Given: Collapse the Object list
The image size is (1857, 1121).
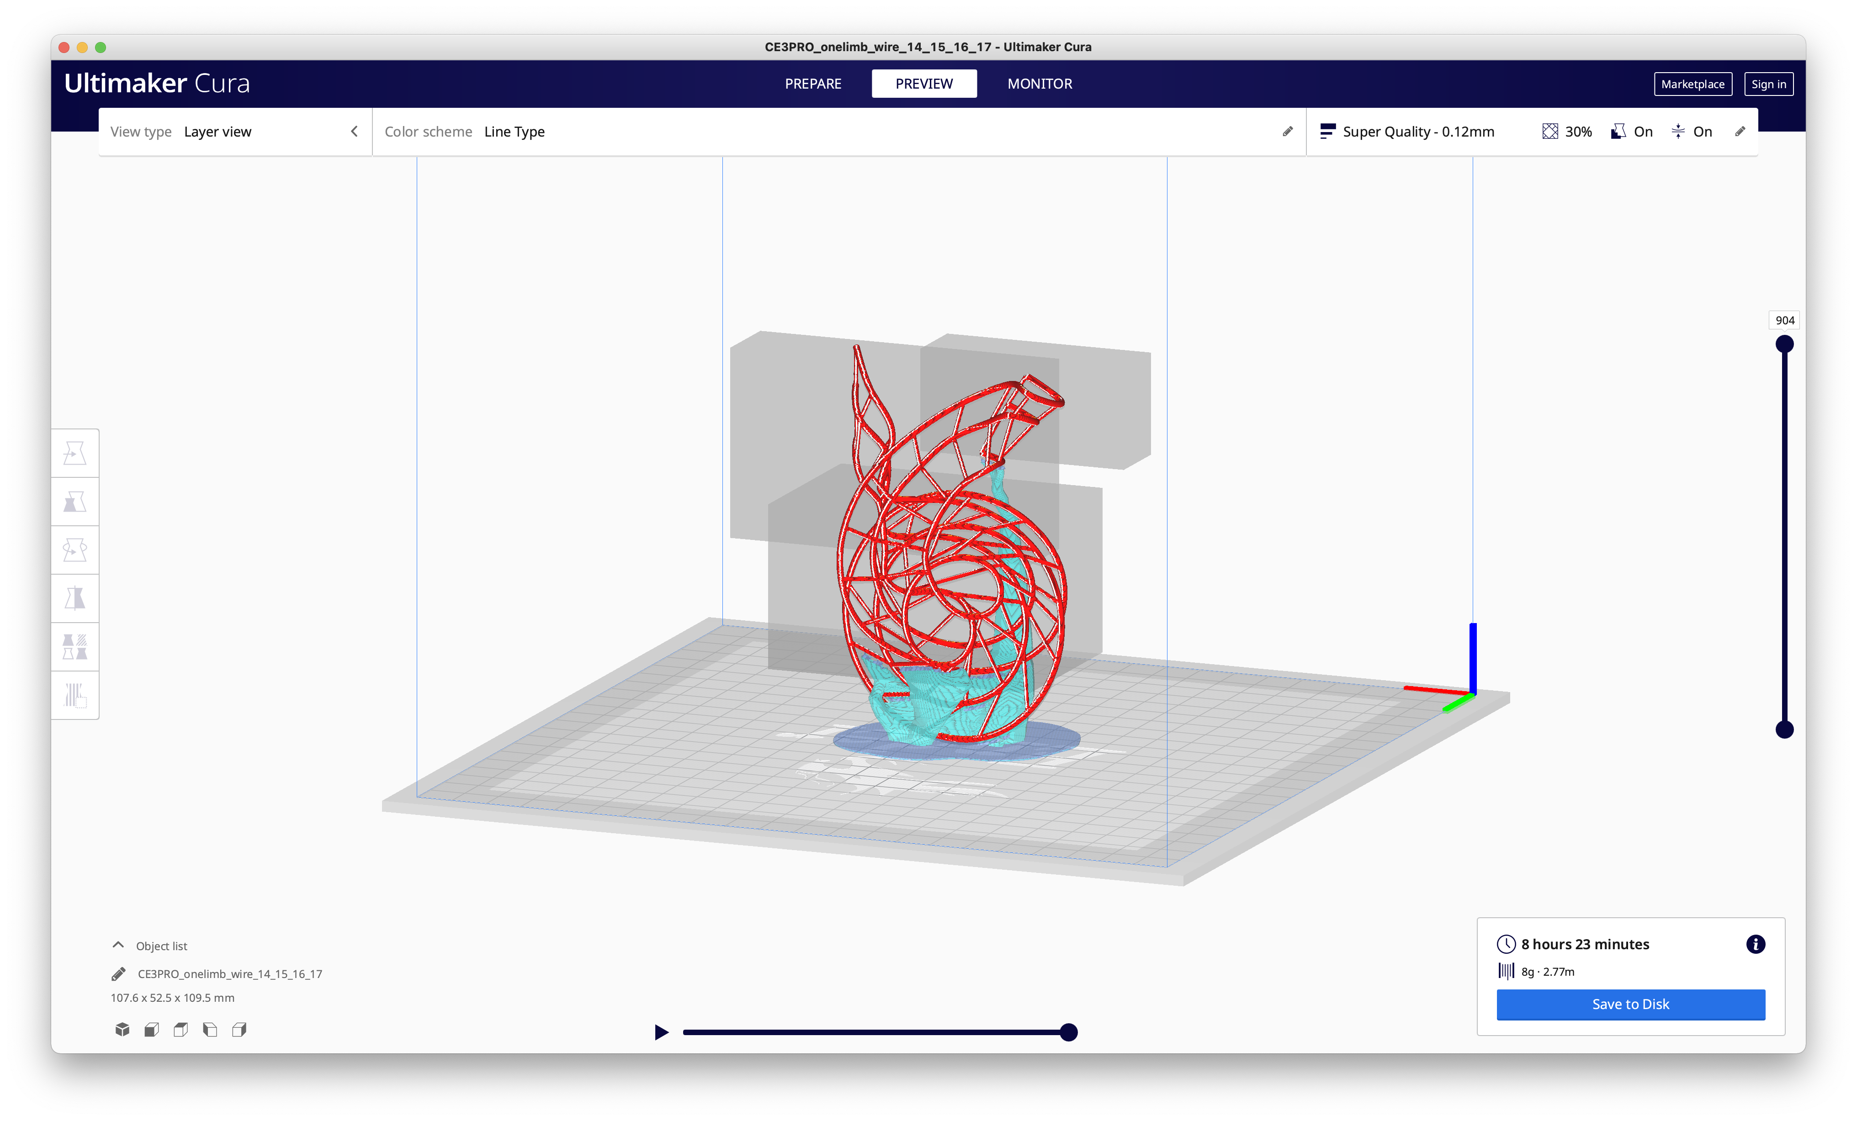Looking at the screenshot, I should (x=118, y=946).
